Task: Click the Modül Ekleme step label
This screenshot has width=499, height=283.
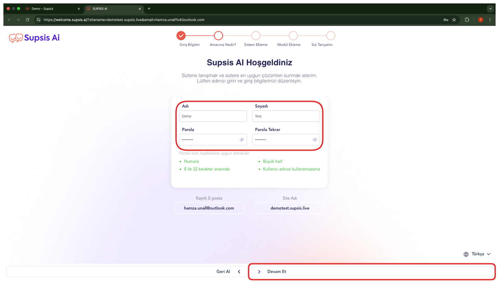Action: pyautogui.click(x=289, y=45)
